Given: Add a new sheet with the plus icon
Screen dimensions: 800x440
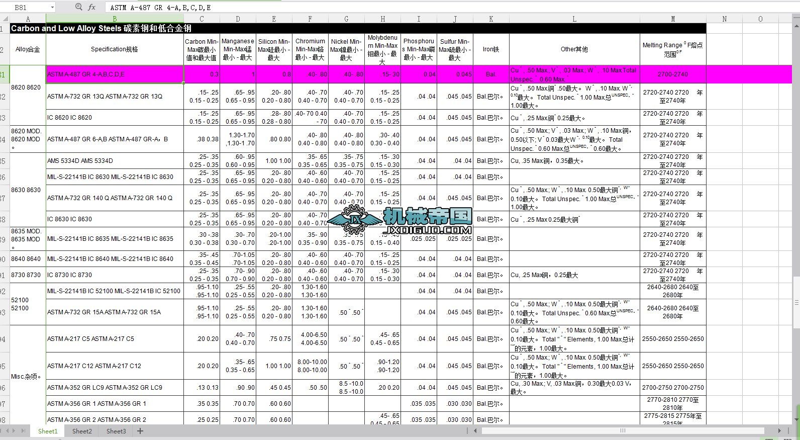Looking at the screenshot, I should [x=140, y=431].
